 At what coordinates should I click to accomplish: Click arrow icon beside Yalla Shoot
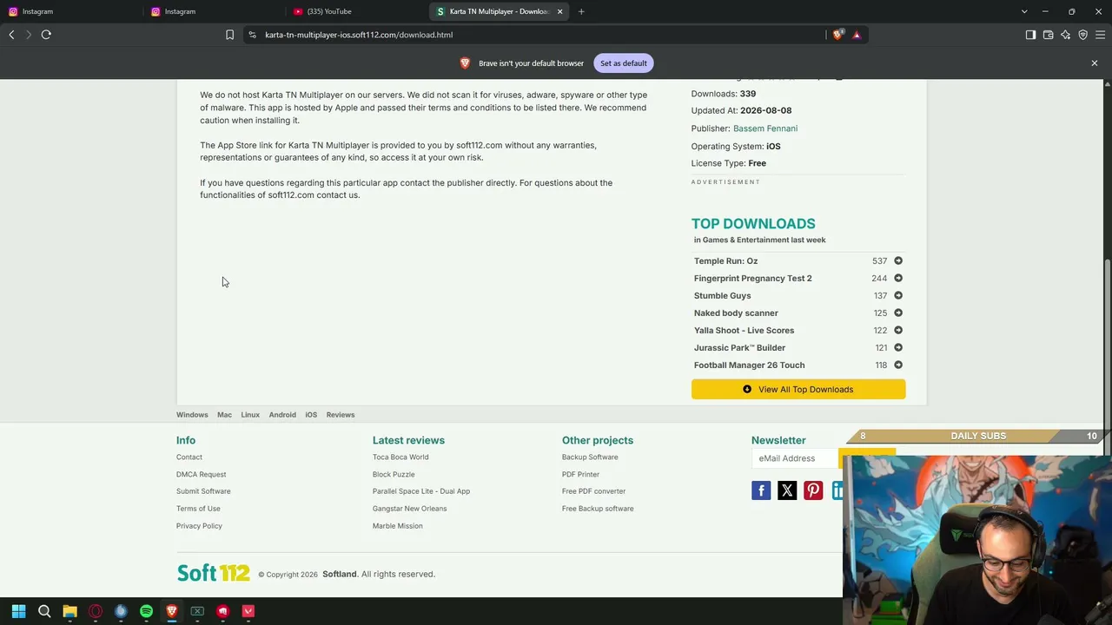(x=898, y=330)
